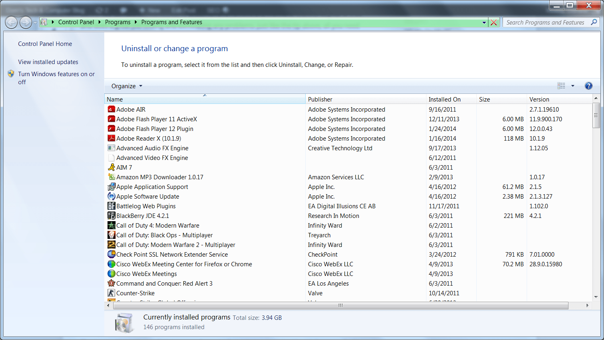
Task: Select the AIM 7 running-man icon
Action: click(112, 167)
